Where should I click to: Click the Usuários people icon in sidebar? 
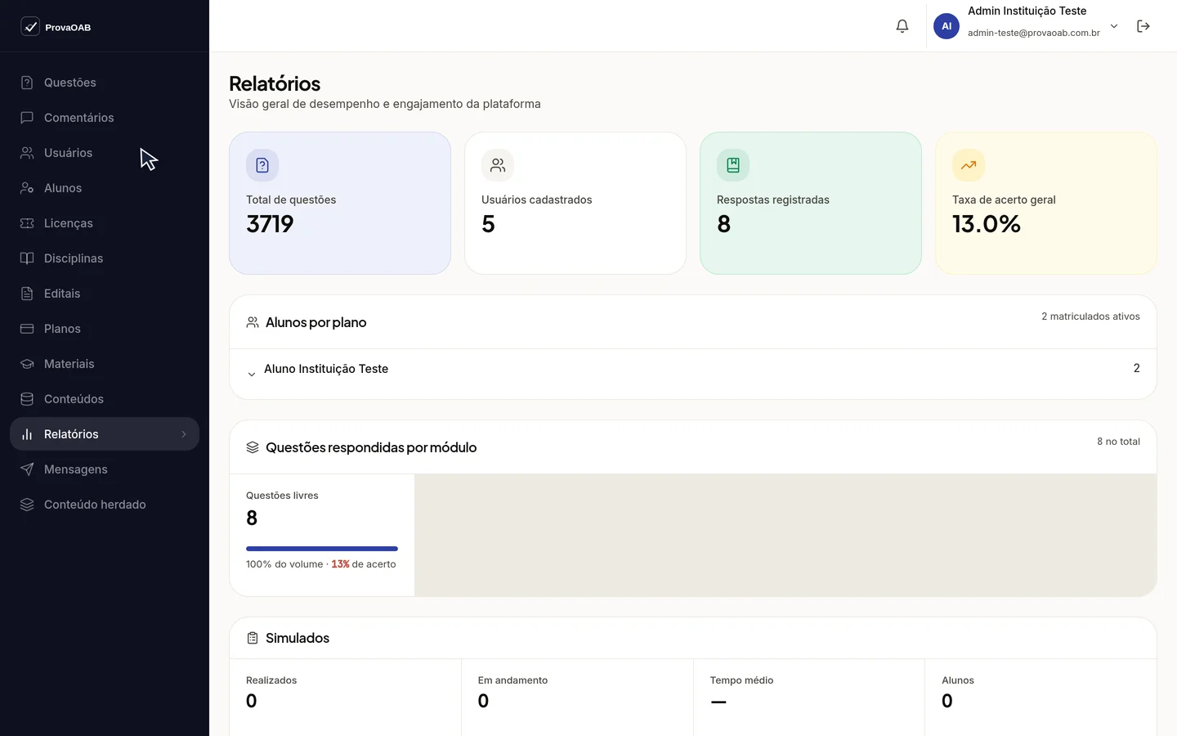[x=27, y=153]
